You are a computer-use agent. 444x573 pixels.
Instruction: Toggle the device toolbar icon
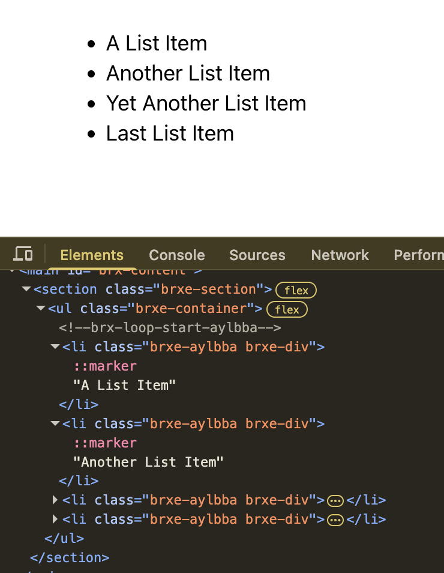tap(23, 254)
